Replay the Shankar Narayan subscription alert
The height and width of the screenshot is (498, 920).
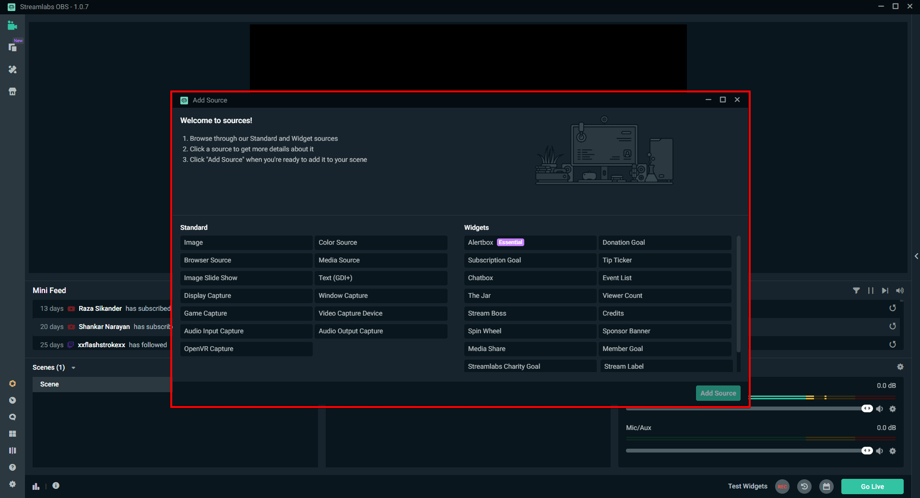click(x=893, y=327)
